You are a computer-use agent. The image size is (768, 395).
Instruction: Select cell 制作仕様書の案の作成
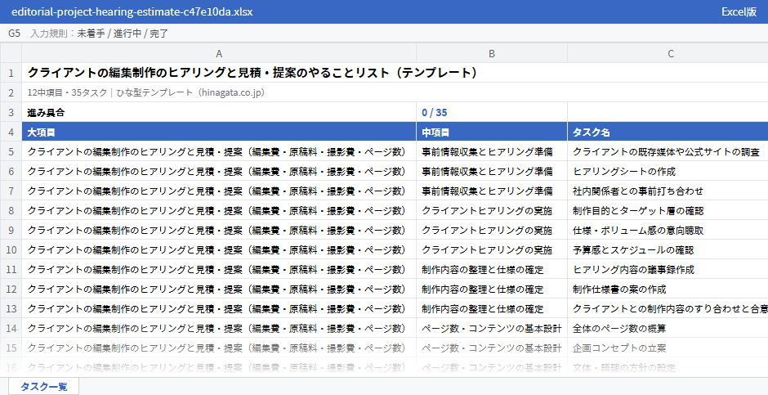coord(668,289)
